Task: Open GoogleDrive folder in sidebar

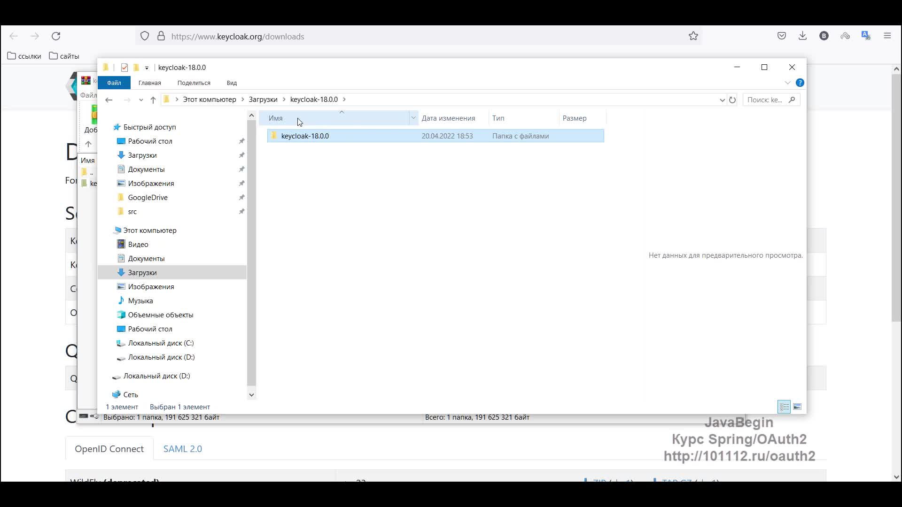Action: (148, 198)
